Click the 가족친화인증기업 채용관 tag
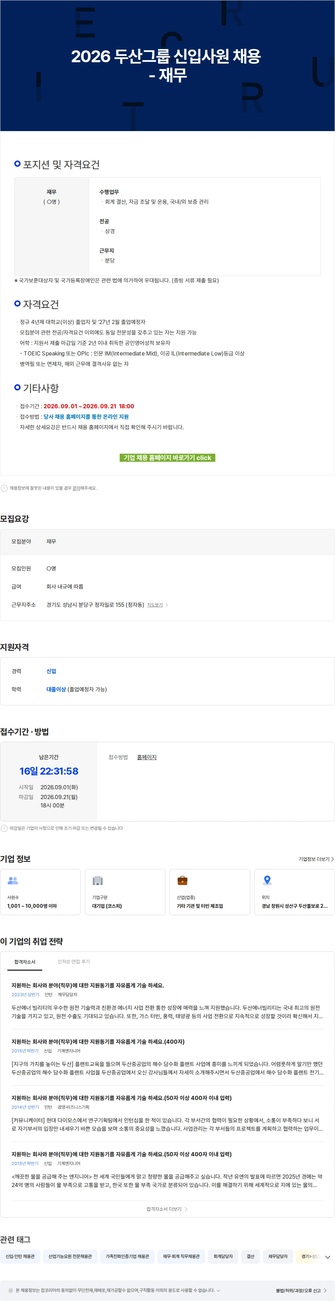 click(127, 1257)
